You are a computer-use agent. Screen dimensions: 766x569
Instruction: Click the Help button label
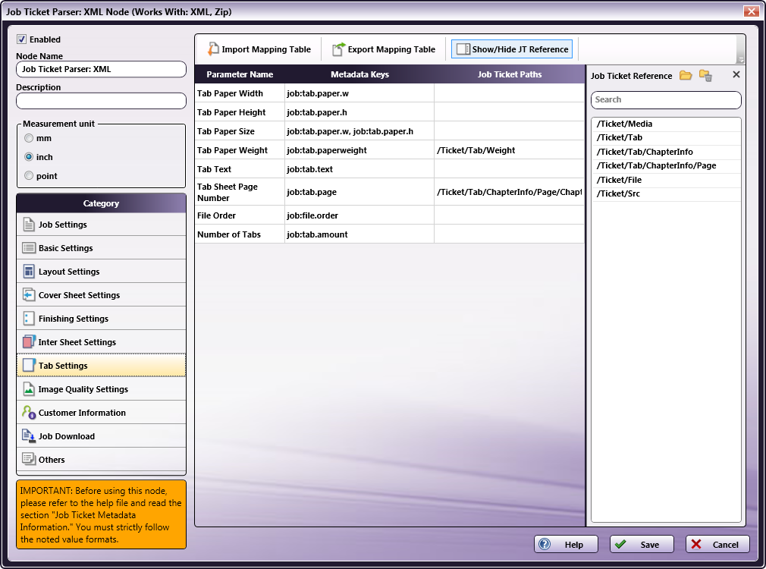click(x=574, y=545)
